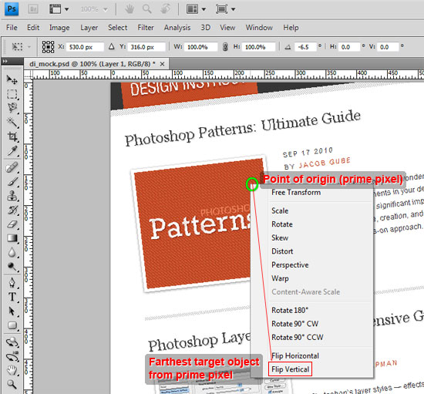Image resolution: width=424 pixels, height=394 pixels.
Task: Select the Dodge tool
Action: pos(12,267)
